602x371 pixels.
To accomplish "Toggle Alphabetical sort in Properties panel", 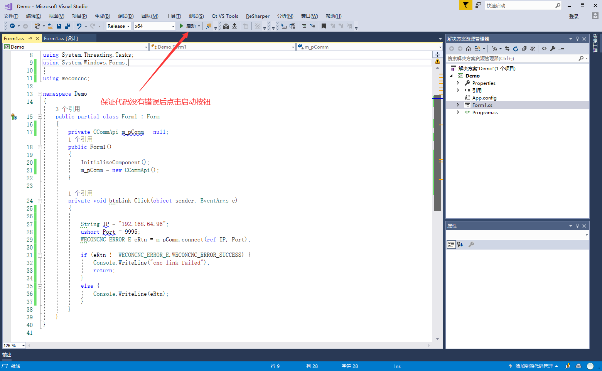I will [x=460, y=245].
